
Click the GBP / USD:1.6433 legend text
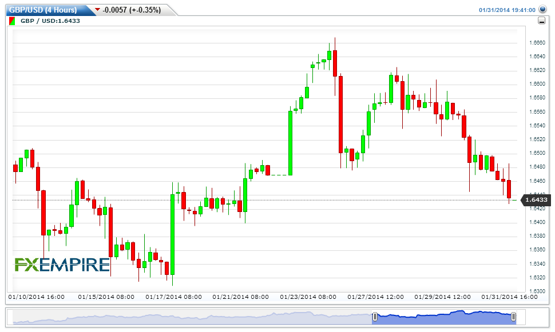[50, 21]
